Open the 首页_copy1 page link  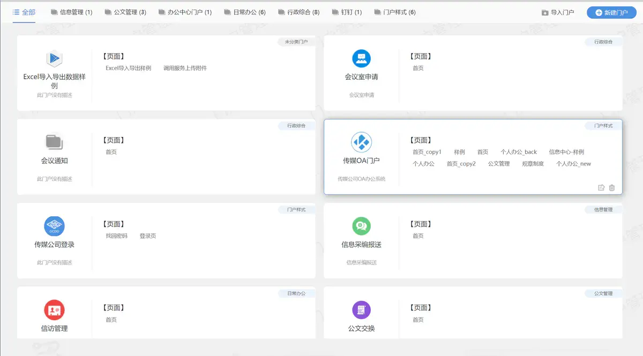click(427, 152)
